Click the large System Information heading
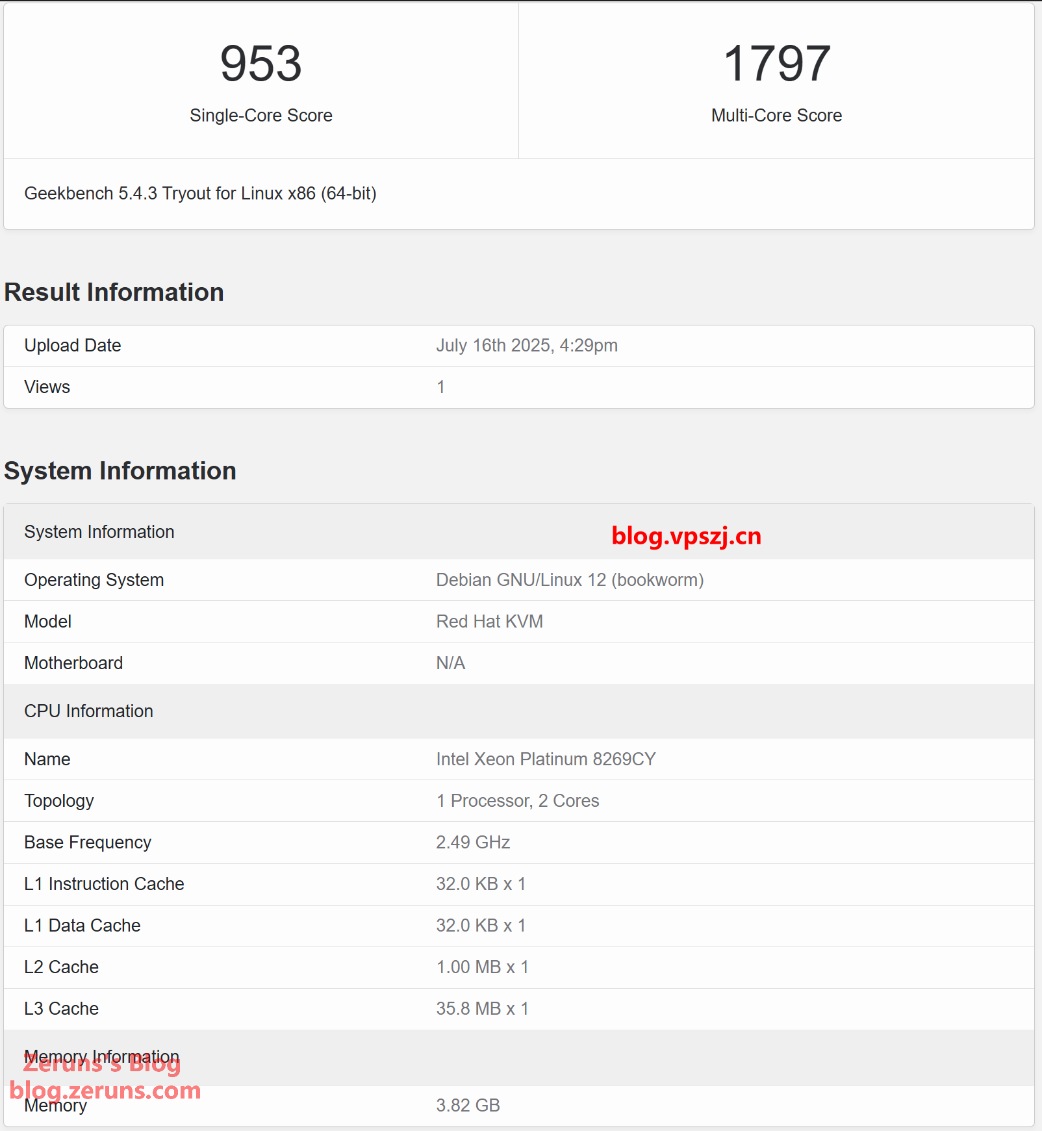This screenshot has height=1131, width=1042. point(120,471)
